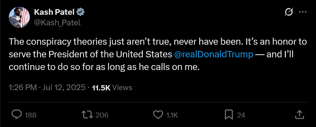This screenshot has width=316, height=127.
Task: Click the 24 bookmarks count
Action: (x=241, y=115)
